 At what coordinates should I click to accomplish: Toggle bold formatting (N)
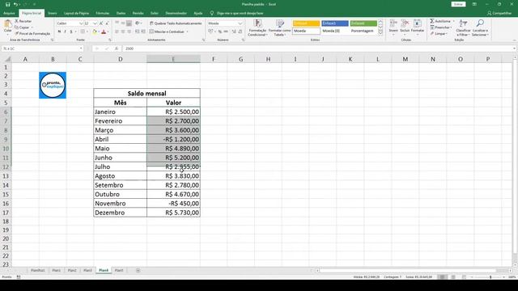click(59, 32)
